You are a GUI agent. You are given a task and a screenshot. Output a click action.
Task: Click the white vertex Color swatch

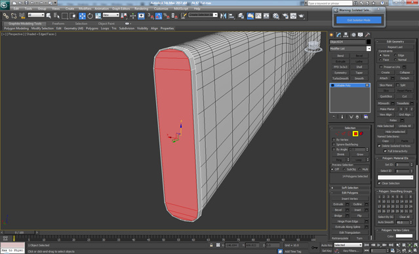404,236
